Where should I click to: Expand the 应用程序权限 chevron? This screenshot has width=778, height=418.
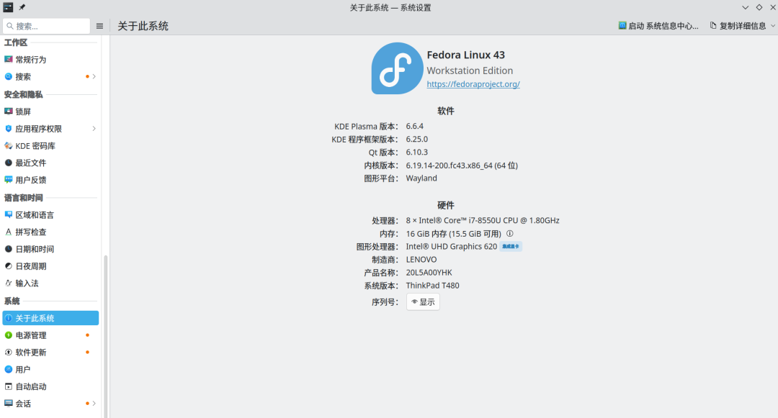94,129
